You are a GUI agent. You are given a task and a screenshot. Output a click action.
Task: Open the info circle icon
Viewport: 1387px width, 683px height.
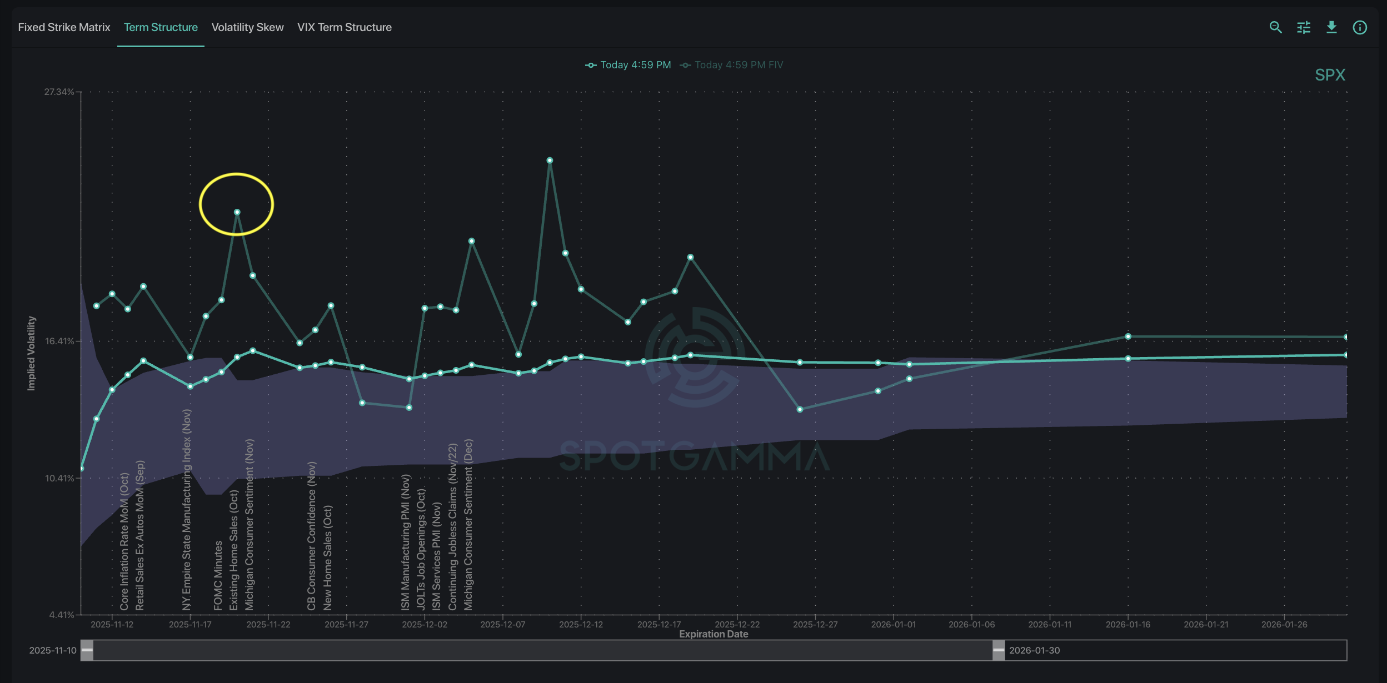[x=1360, y=27]
